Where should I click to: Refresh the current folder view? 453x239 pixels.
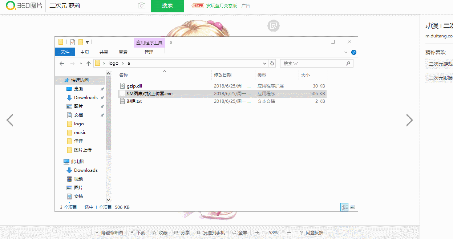(272, 63)
